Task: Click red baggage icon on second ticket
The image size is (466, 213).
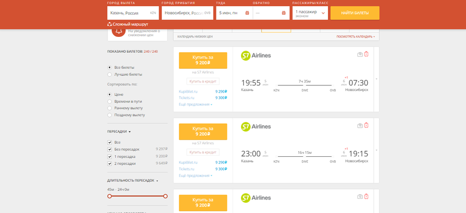Action: pyautogui.click(x=366, y=126)
